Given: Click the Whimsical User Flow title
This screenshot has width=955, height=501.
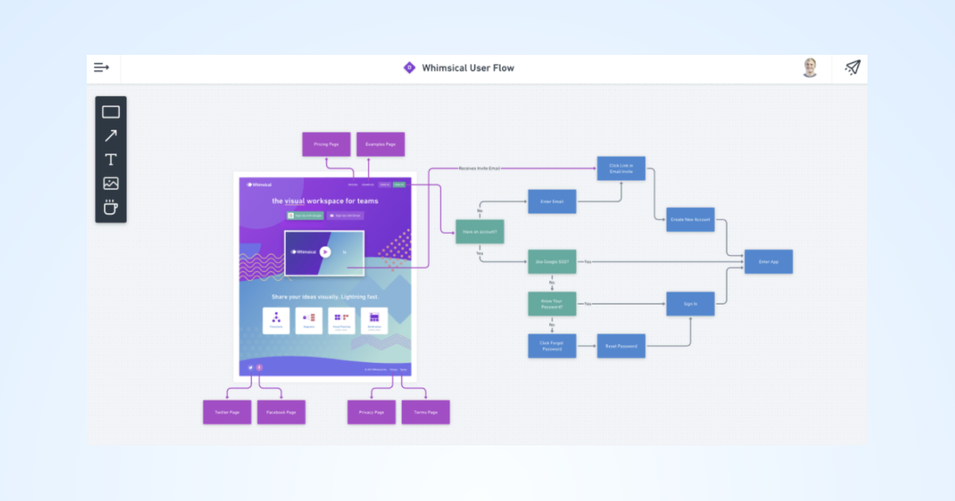Looking at the screenshot, I should (x=468, y=68).
